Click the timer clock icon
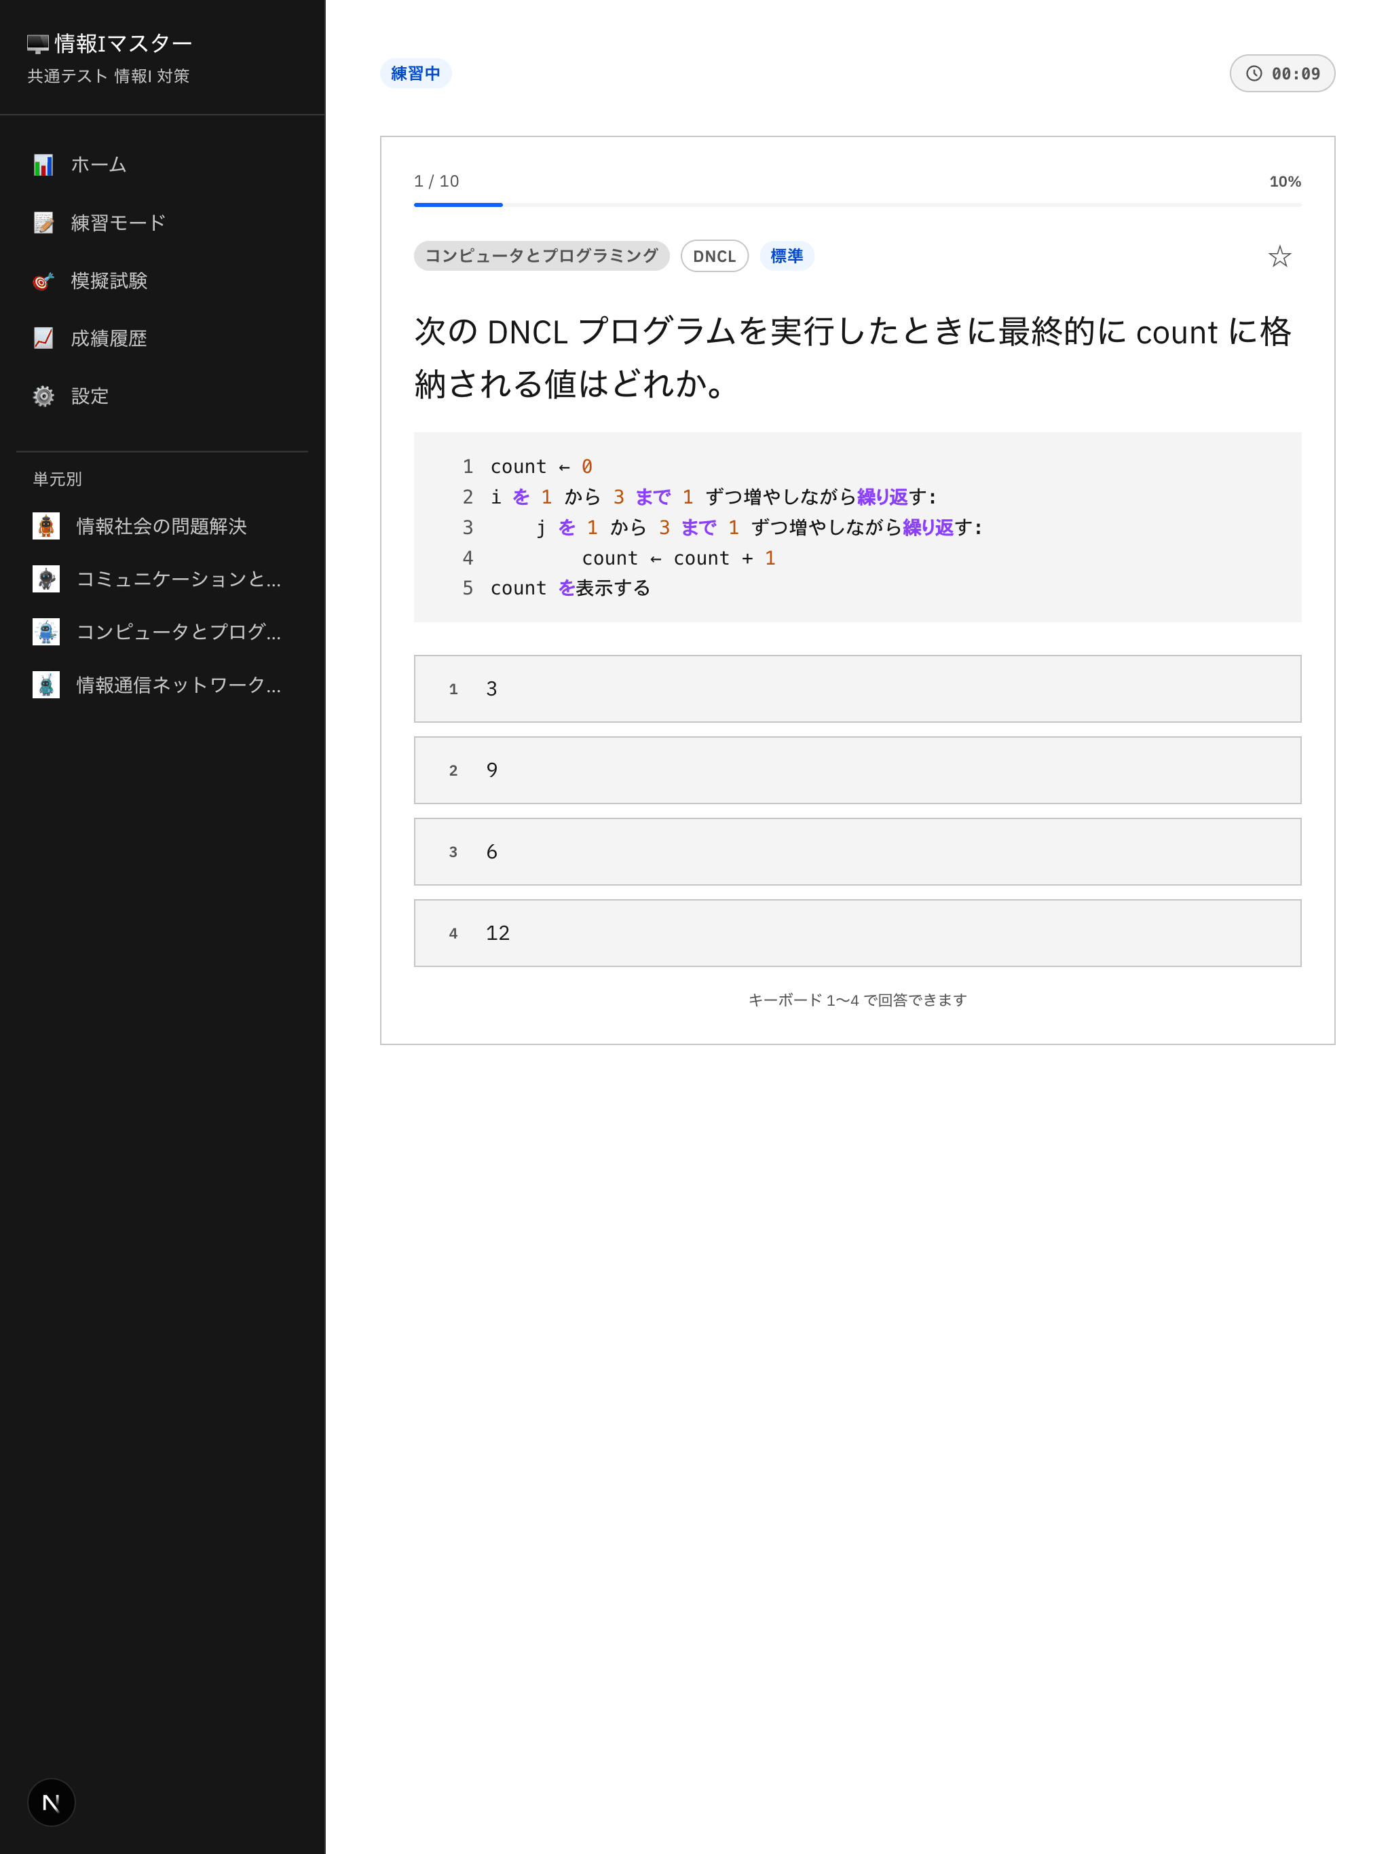 [1254, 74]
